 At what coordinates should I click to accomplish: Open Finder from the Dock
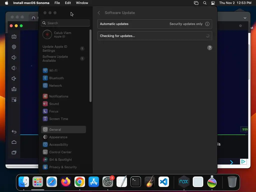point(24,182)
